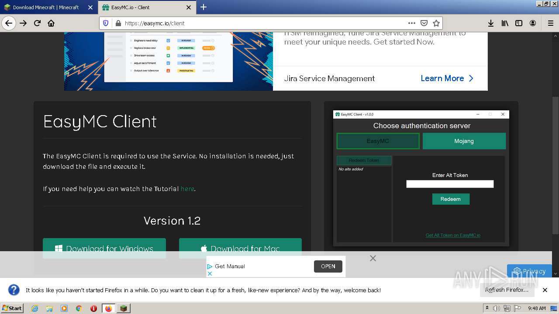The width and height of the screenshot is (559, 314).
Task: Select Firefox taskbar button
Action: [x=108, y=308]
